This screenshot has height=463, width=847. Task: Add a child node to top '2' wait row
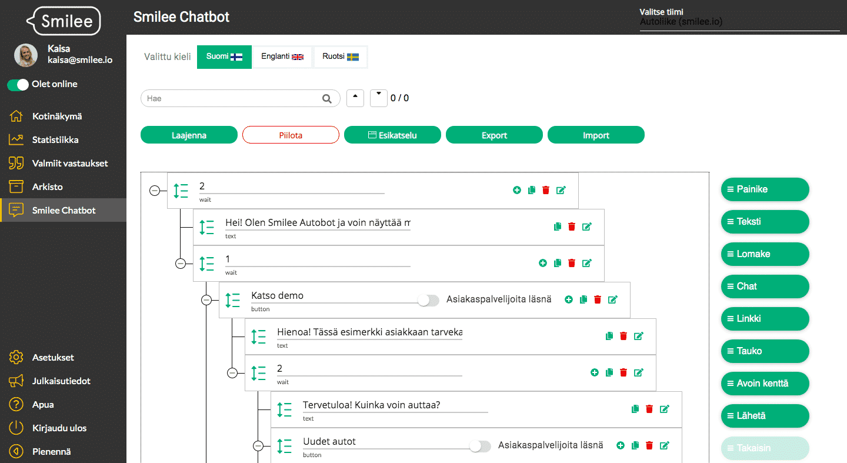click(x=516, y=190)
